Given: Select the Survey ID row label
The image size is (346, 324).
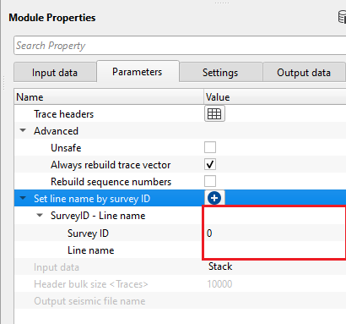Looking at the screenshot, I should [88, 233].
